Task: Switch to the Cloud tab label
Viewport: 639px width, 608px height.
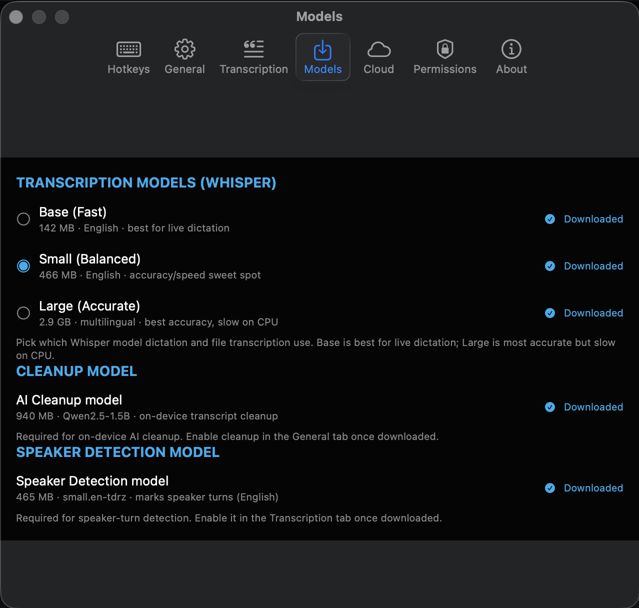Action: coord(379,69)
